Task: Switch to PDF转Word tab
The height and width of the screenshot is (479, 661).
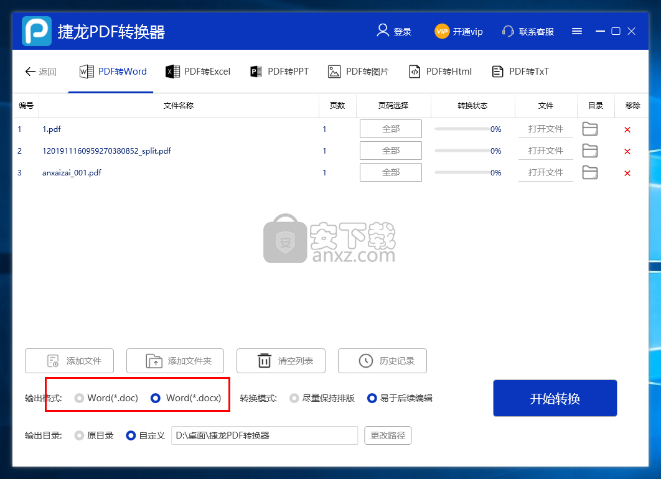Action: point(113,72)
